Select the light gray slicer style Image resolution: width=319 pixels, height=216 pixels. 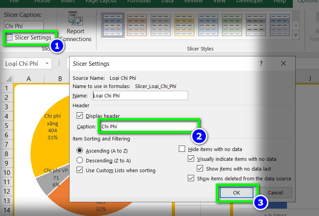[160, 25]
